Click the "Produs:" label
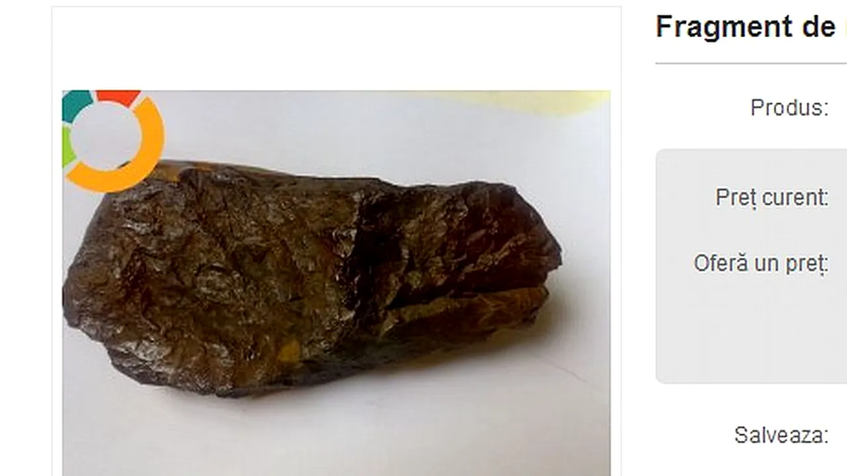 [789, 108]
